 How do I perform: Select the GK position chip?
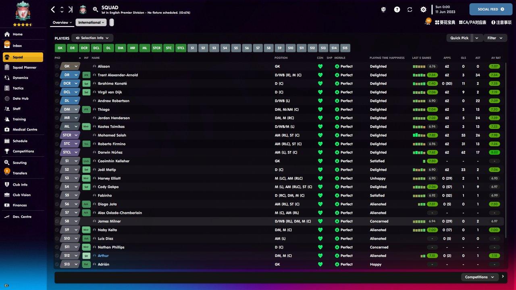coord(60,48)
